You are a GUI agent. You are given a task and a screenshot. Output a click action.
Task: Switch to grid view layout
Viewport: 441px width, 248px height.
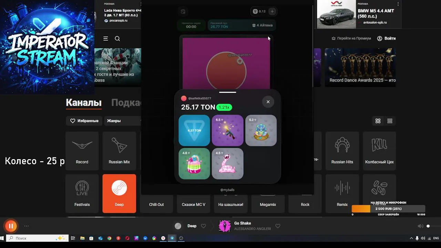(378, 121)
